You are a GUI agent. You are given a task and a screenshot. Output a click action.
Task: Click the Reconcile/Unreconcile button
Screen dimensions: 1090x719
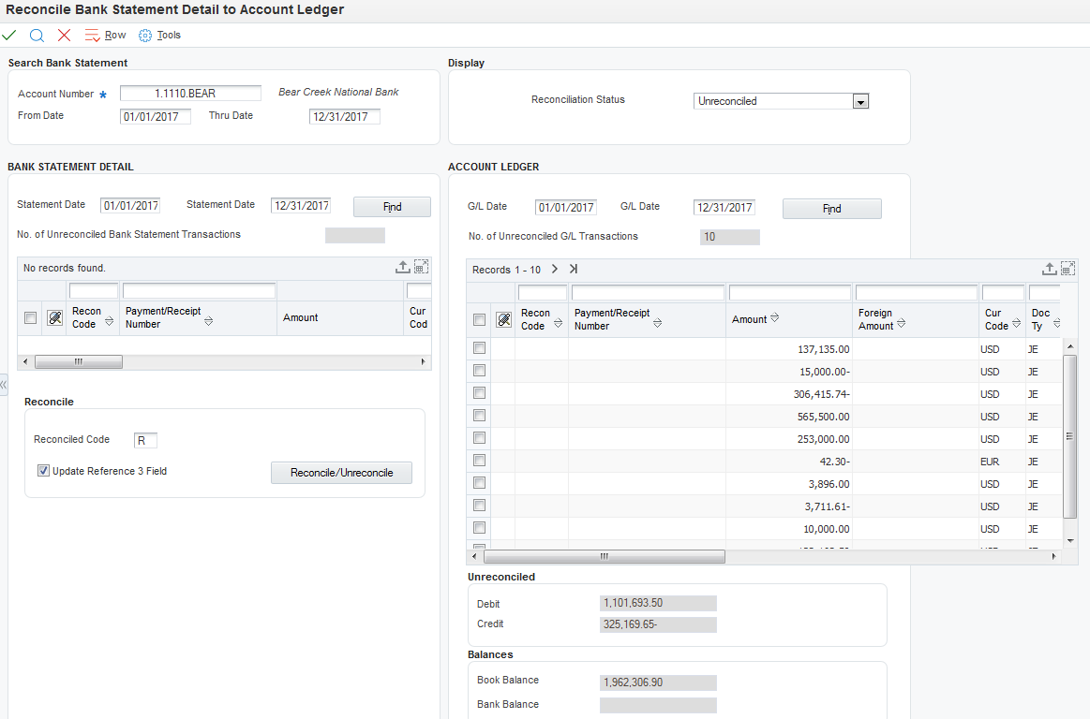[341, 473]
